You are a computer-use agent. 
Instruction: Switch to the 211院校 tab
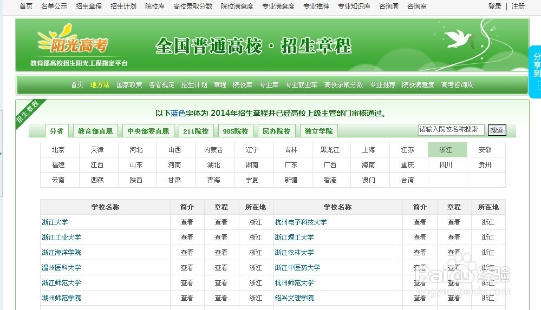pos(196,131)
